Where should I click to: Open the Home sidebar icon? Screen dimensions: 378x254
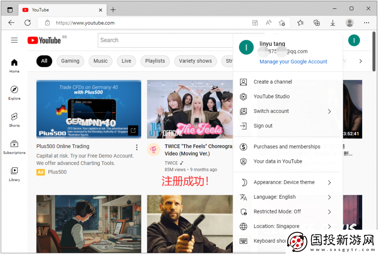click(x=14, y=65)
